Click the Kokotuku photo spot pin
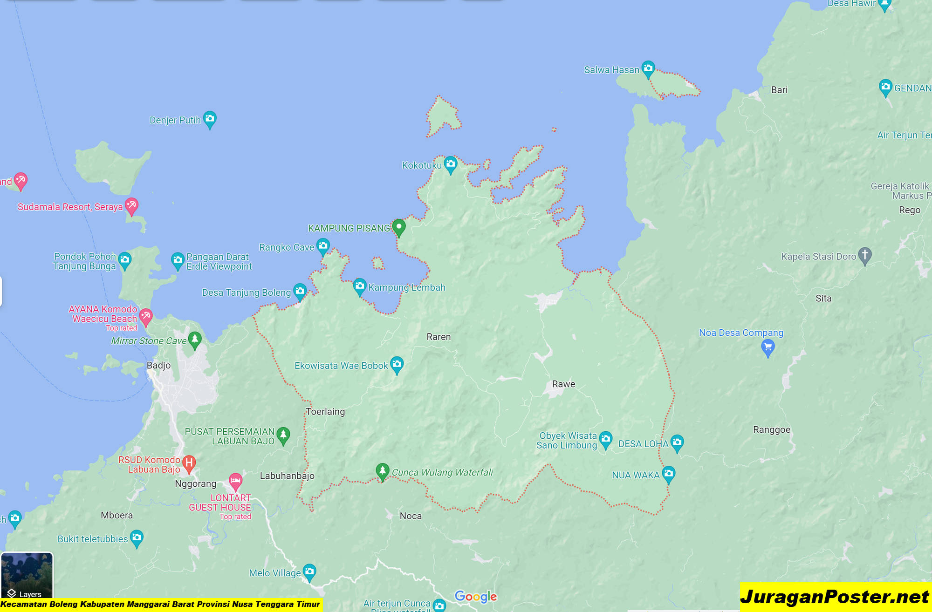The width and height of the screenshot is (932, 612). tap(450, 164)
